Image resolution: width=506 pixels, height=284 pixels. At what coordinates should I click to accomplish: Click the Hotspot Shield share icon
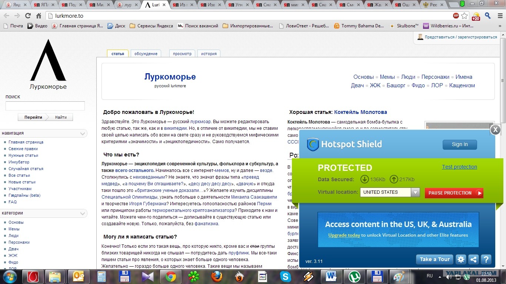pyautogui.click(x=473, y=259)
